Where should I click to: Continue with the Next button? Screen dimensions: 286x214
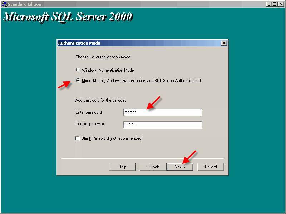180,167
